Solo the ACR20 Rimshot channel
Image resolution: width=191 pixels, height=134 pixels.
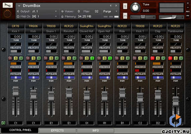point(69,58)
